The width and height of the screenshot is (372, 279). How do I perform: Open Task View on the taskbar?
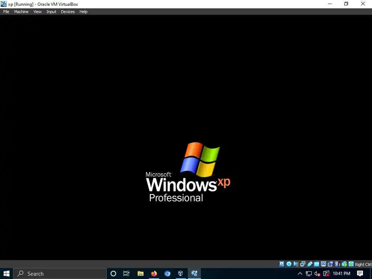point(126,274)
